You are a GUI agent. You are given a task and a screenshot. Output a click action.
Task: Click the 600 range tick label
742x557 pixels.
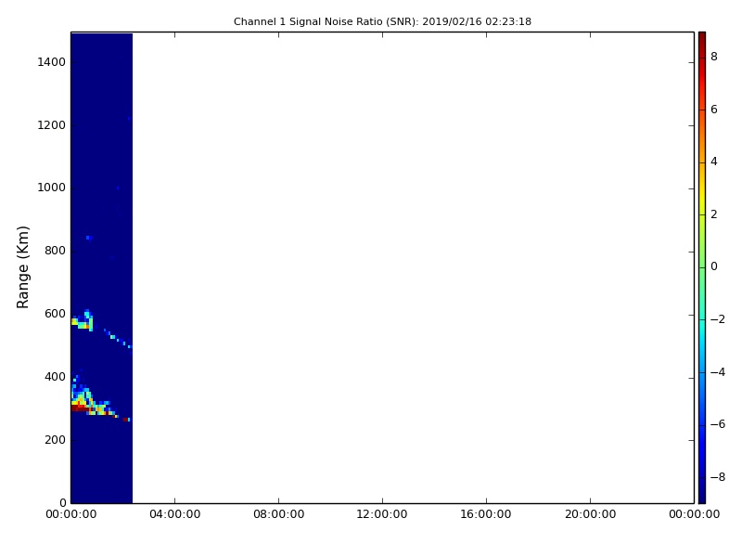click(x=55, y=314)
